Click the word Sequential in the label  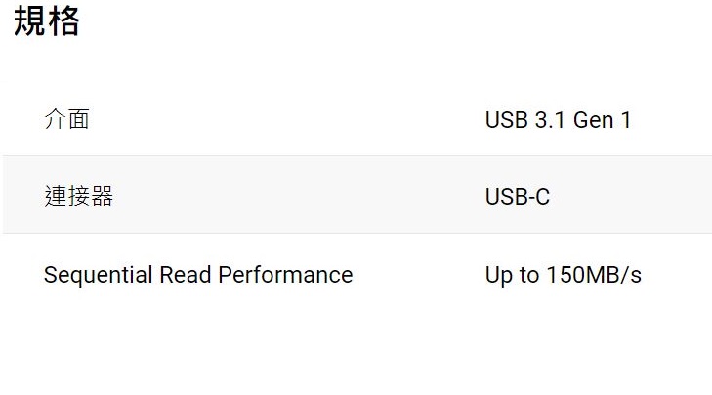pos(98,275)
